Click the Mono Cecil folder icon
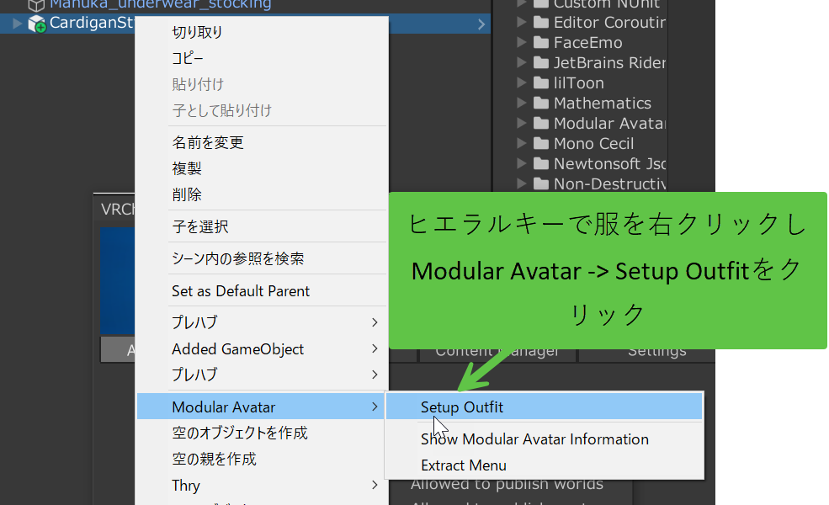The width and height of the screenshot is (829, 505). 541,143
